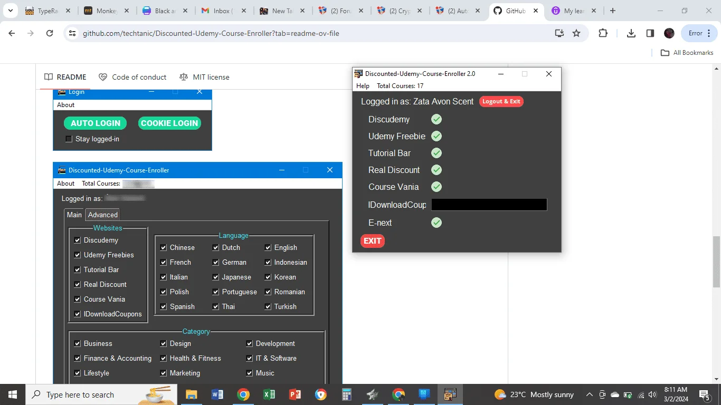Click the green checkmark beside Course Vania
Viewport: 721px width, 405px height.
(x=437, y=187)
